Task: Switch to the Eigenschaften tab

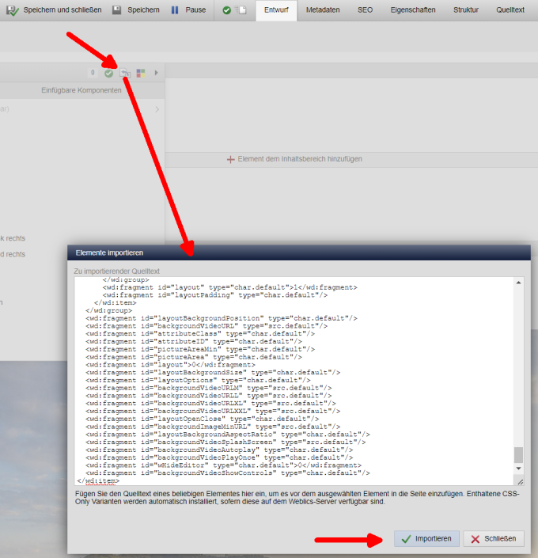Action: [411, 10]
